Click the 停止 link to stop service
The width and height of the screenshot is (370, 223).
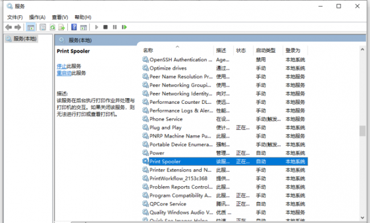pos(61,66)
